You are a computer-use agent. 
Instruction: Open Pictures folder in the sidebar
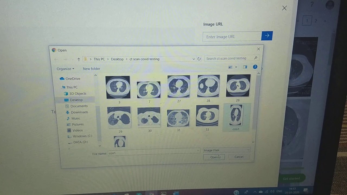[x=75, y=124]
